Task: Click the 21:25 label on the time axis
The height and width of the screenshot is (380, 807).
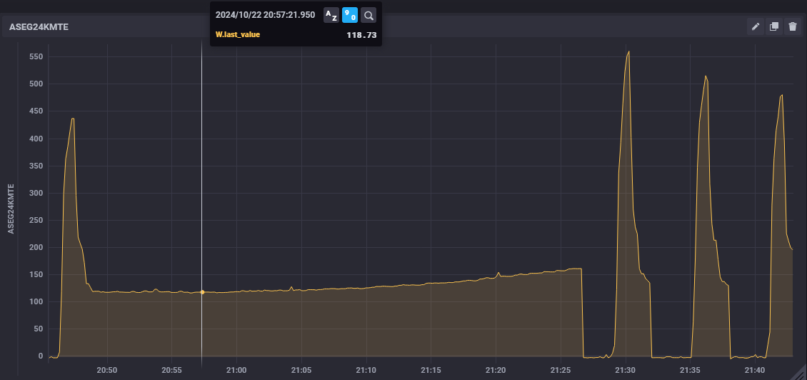Action: (x=561, y=370)
